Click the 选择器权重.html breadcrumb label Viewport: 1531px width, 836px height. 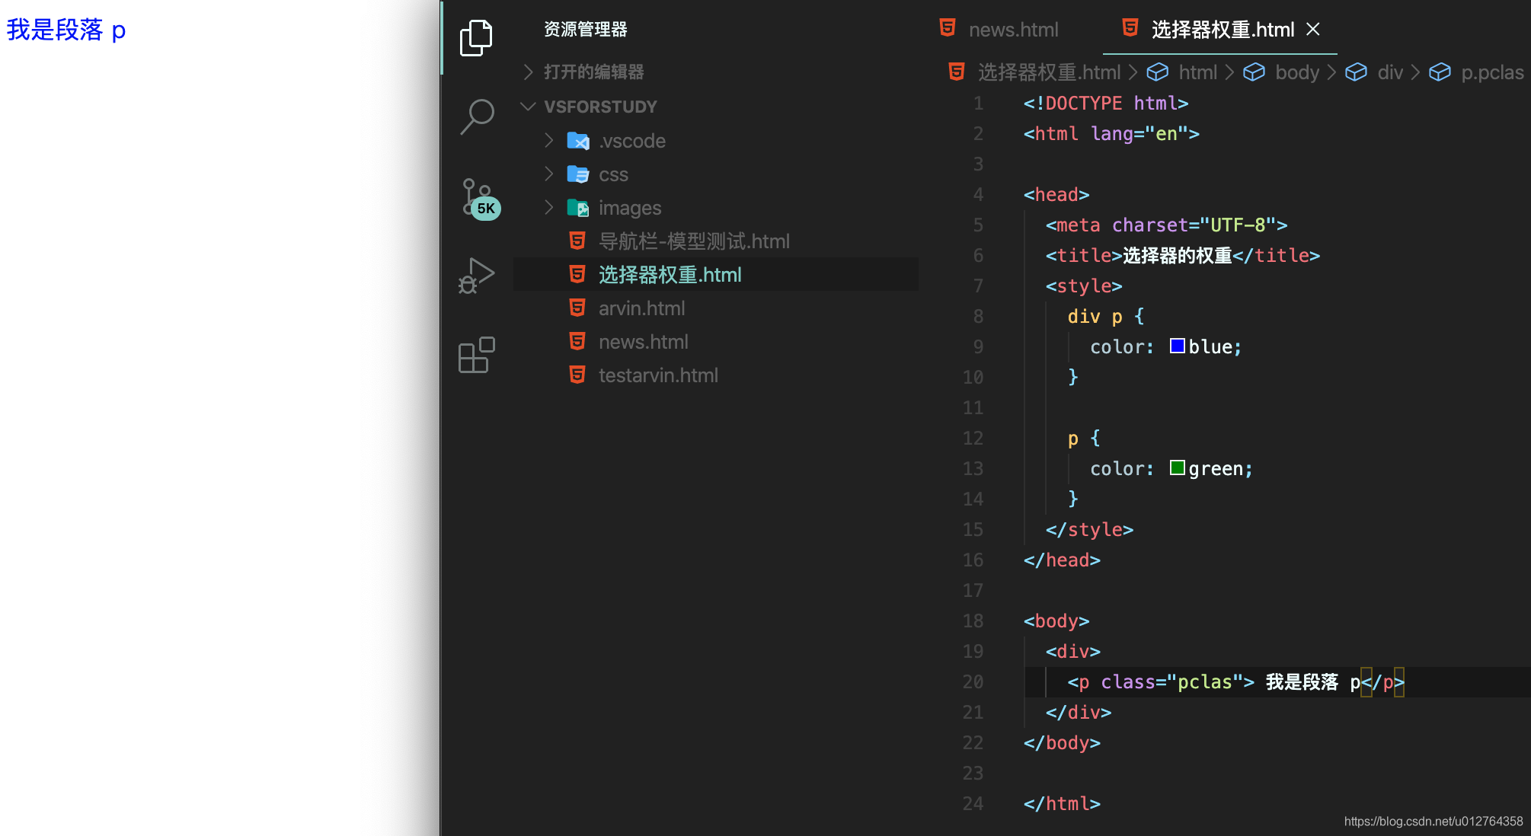pyautogui.click(x=1049, y=72)
